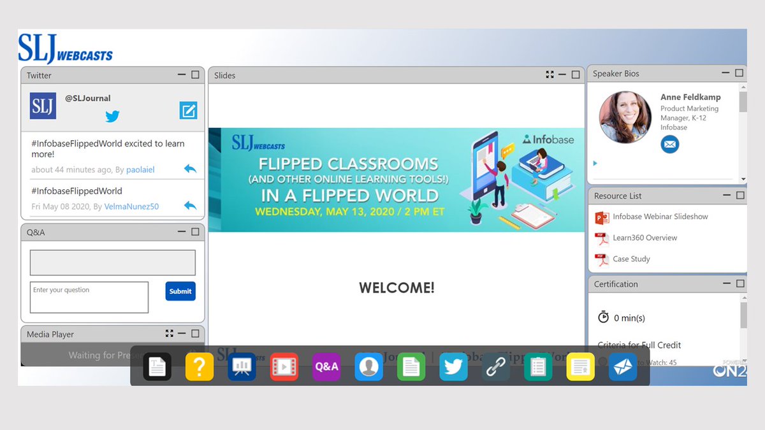Click the compose tweet icon in Twitter panel
The image size is (765, 430).
(188, 110)
